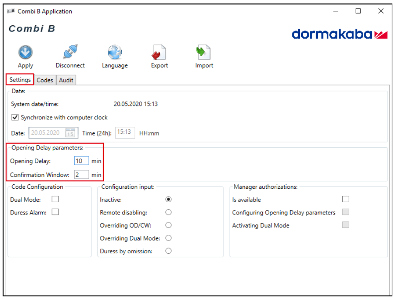The width and height of the screenshot is (395, 299).
Task: Switch to the Codes tab
Action: tap(45, 80)
